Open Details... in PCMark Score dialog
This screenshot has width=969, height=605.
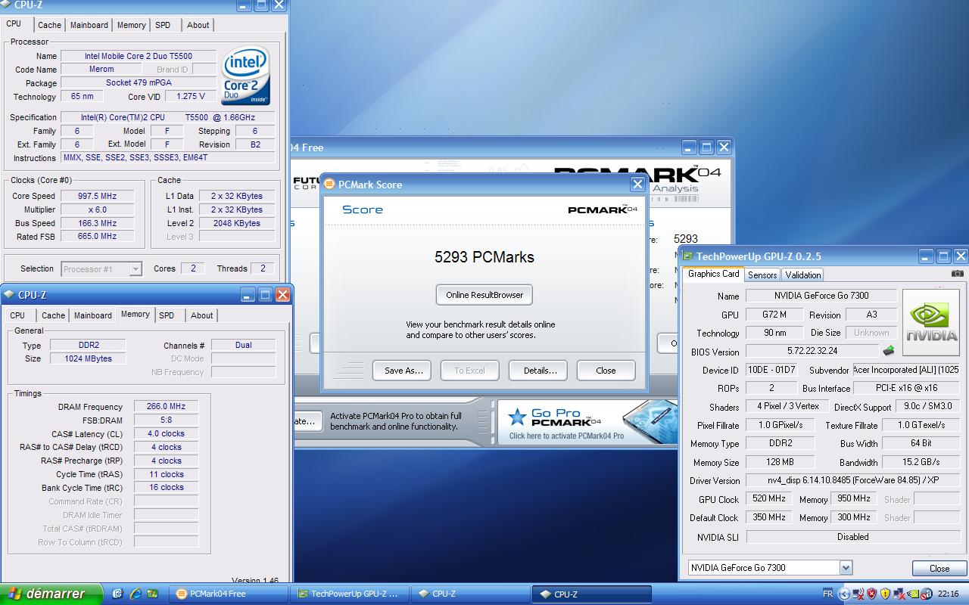coord(540,371)
